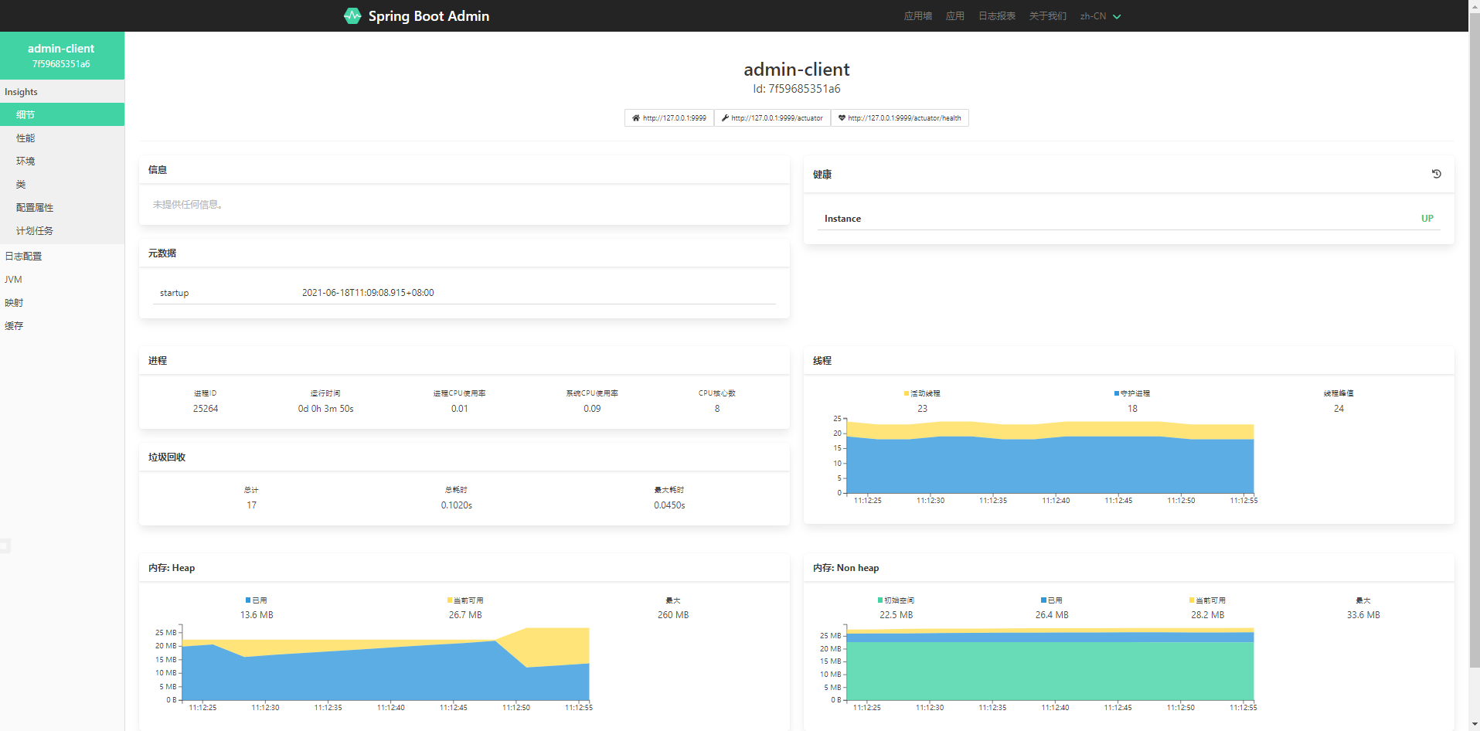Open the JVM sidebar section
Image resolution: width=1480 pixels, height=731 pixels.
(62, 279)
